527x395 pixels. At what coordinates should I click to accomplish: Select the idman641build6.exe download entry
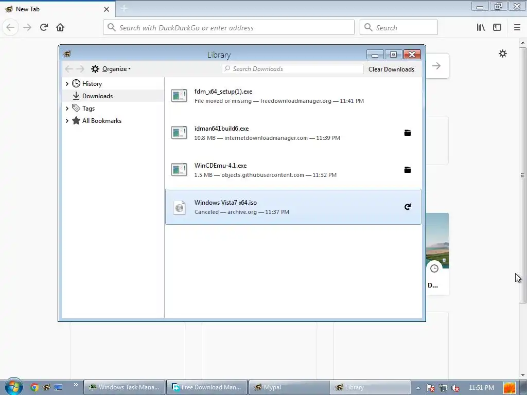(293, 133)
